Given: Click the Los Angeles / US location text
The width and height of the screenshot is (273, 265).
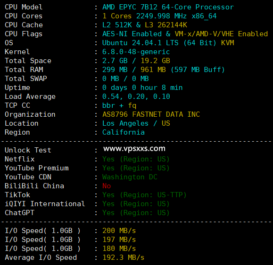Looking at the screenshot, I should click(x=136, y=123).
